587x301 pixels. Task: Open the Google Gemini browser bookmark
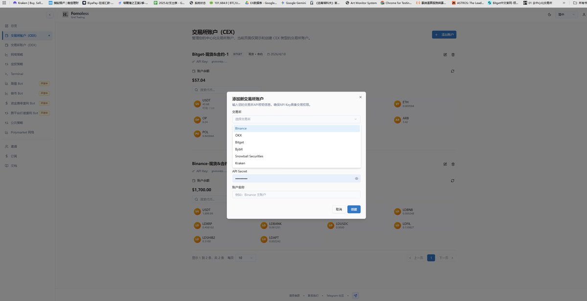coord(293,3)
